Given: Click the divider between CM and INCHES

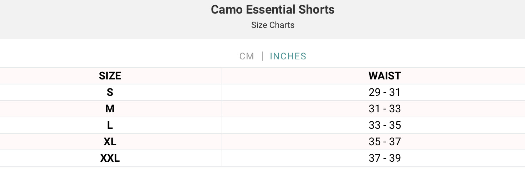Looking at the screenshot, I should coord(262,56).
